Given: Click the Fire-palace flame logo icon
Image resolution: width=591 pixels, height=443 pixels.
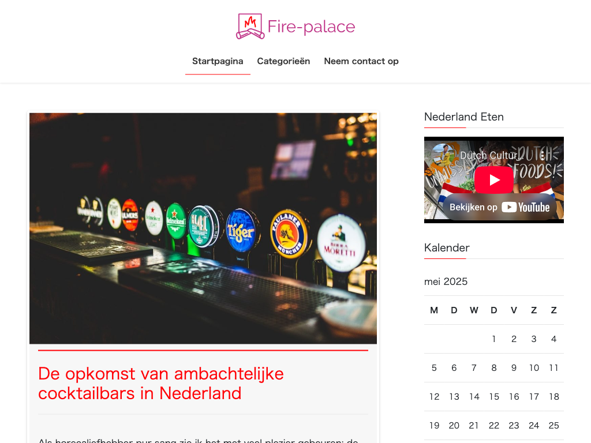Looking at the screenshot, I should coord(250,27).
